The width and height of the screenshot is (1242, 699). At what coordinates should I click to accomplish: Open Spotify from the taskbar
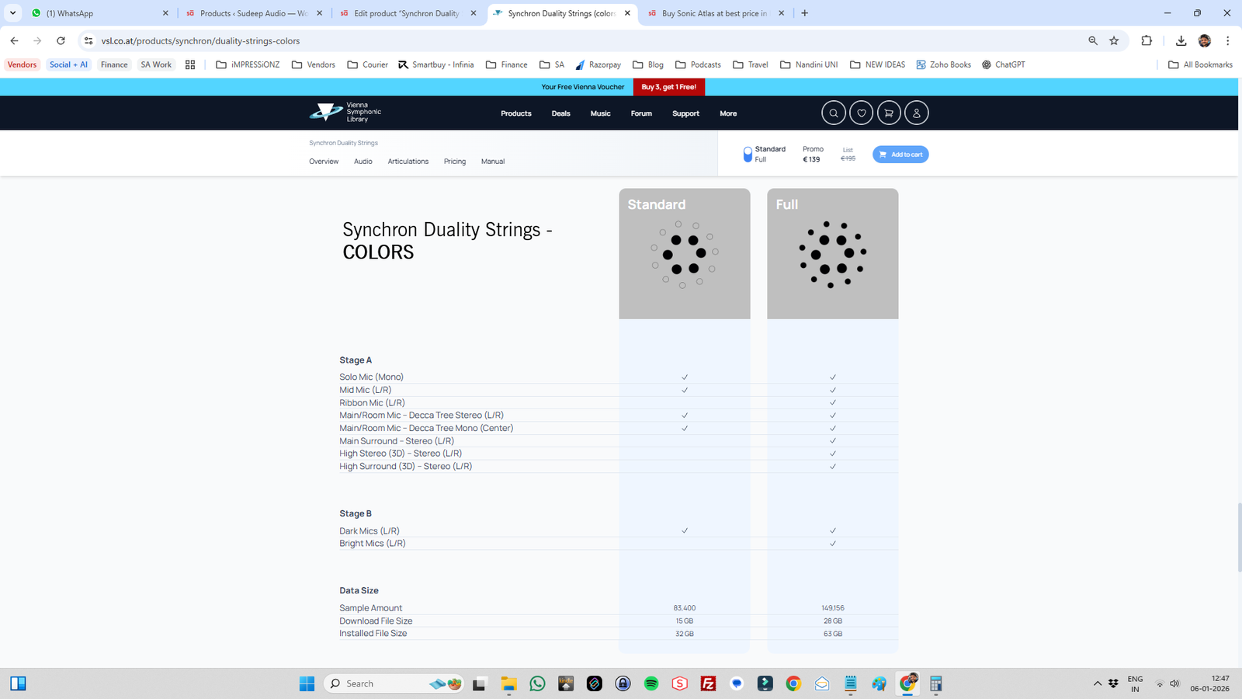pos(651,683)
